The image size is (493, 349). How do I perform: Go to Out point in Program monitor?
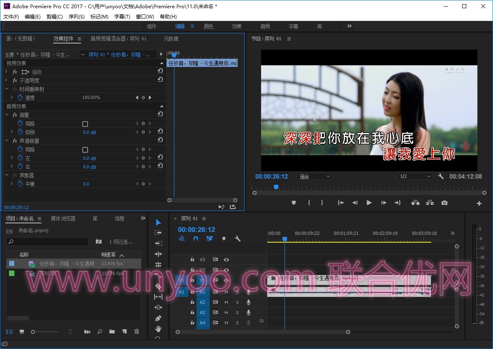coord(398,203)
